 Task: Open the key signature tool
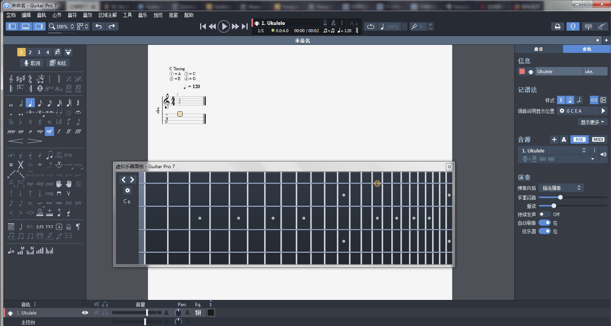[x=21, y=79]
